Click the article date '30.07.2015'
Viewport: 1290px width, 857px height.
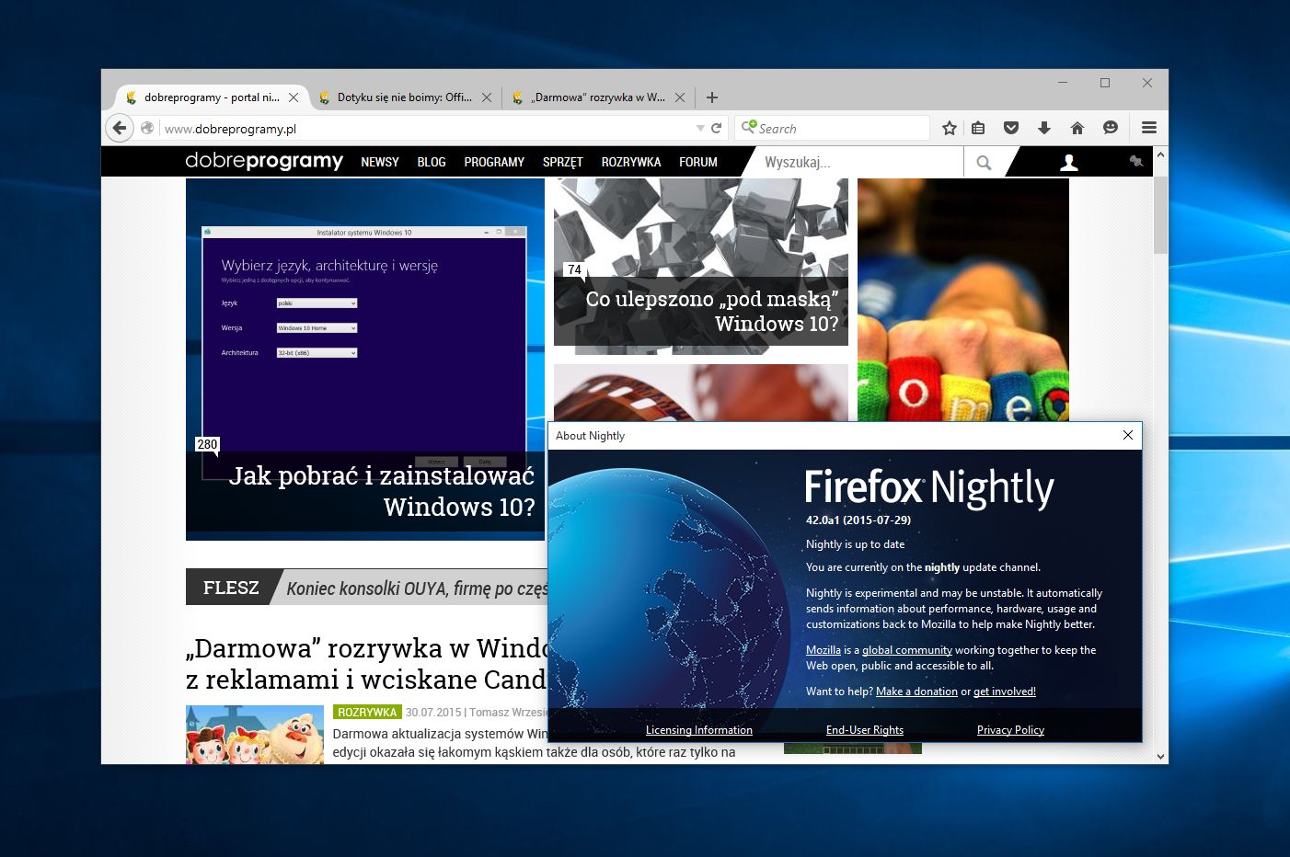433,713
